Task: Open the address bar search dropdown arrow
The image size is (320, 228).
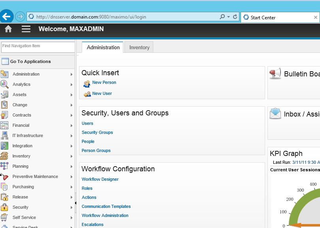Action: pyautogui.click(x=228, y=17)
